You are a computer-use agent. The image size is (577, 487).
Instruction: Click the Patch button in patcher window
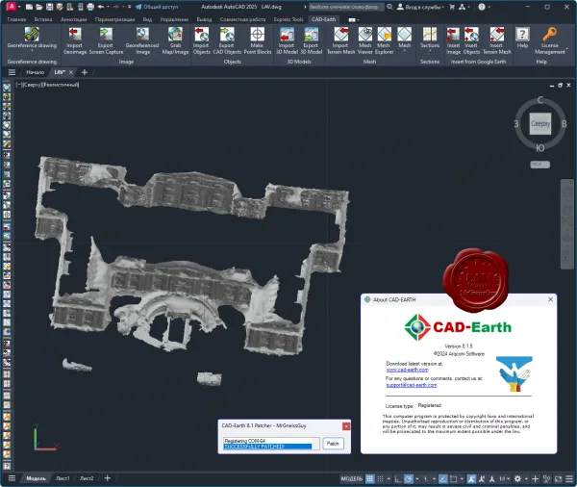(333, 443)
